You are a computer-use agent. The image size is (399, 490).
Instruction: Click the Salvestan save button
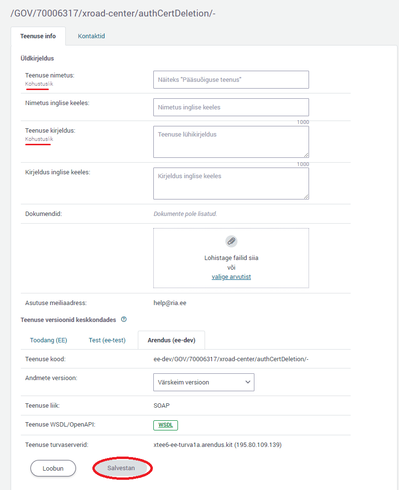click(x=121, y=468)
